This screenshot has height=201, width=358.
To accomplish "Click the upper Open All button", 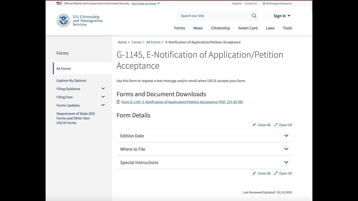I will [283, 125].
